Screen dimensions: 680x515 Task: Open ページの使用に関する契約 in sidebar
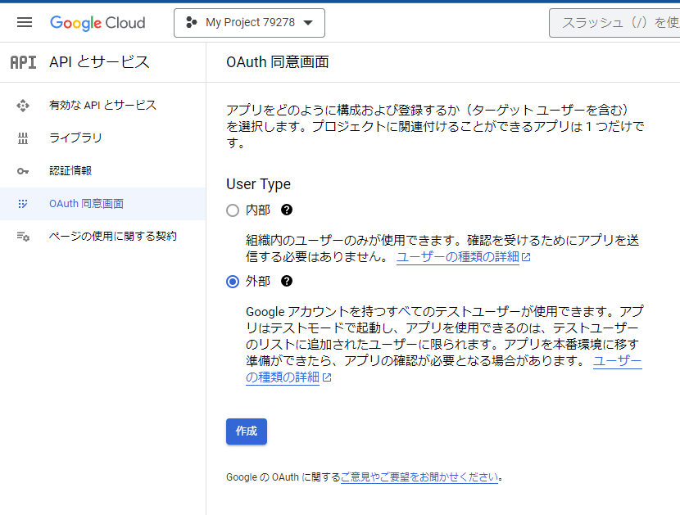tap(102, 237)
